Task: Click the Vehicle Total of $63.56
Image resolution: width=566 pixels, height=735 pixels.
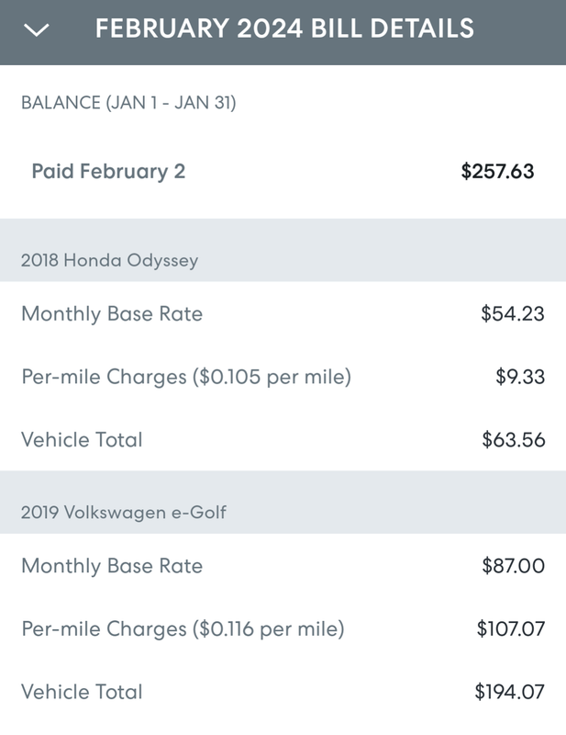Action: (x=514, y=440)
